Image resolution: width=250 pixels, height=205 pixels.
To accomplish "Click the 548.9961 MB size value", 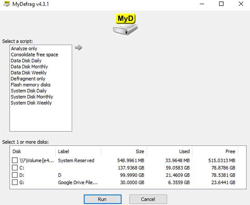I will click(131, 160).
